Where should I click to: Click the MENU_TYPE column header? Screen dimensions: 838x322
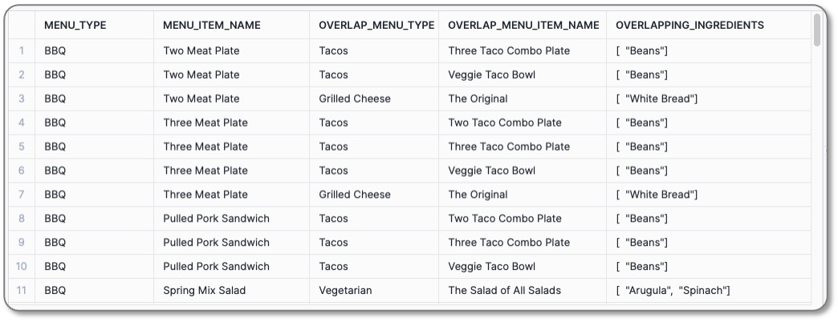(x=75, y=25)
